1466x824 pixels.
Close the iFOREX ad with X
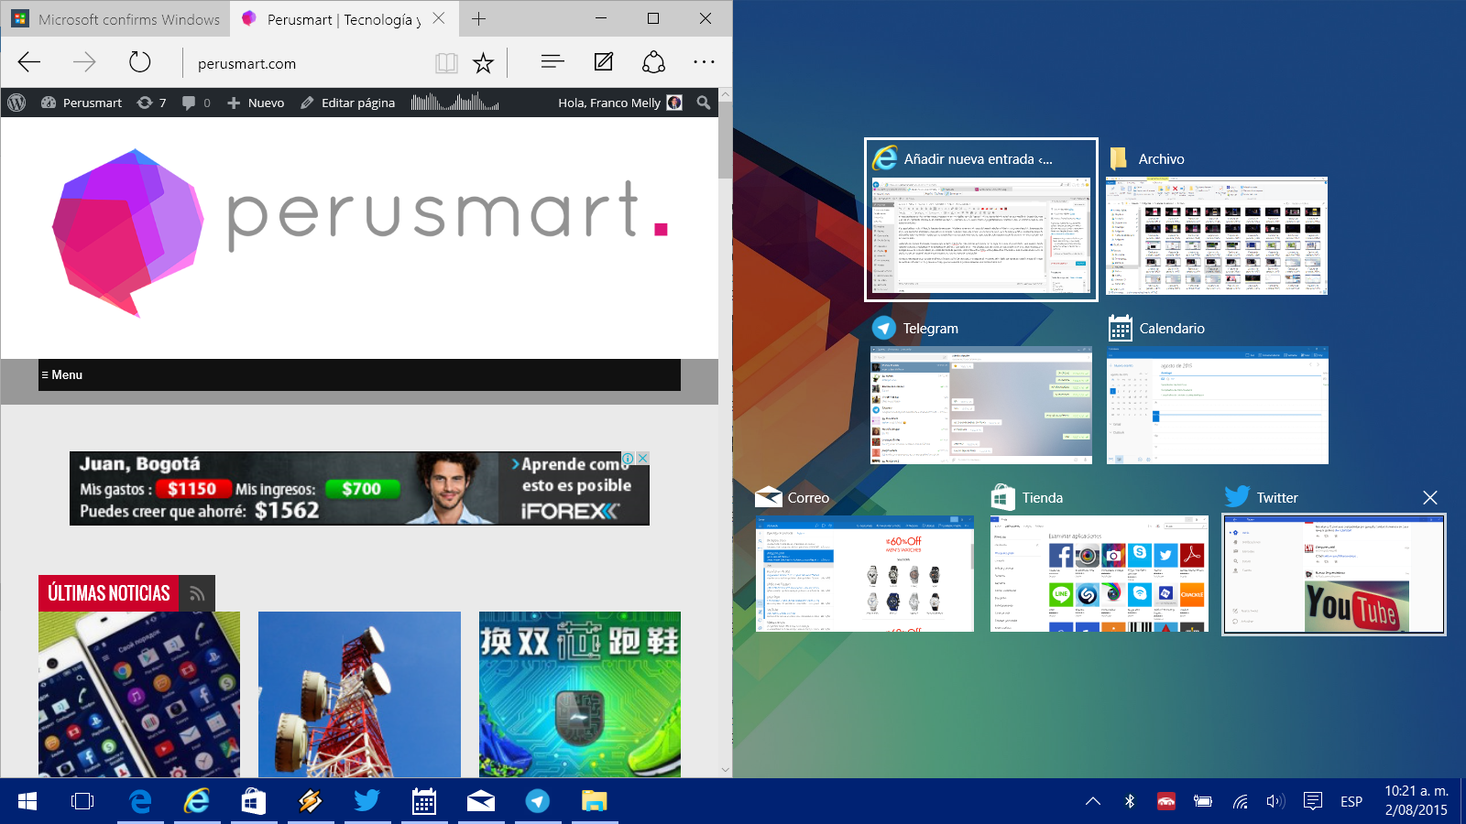643,458
